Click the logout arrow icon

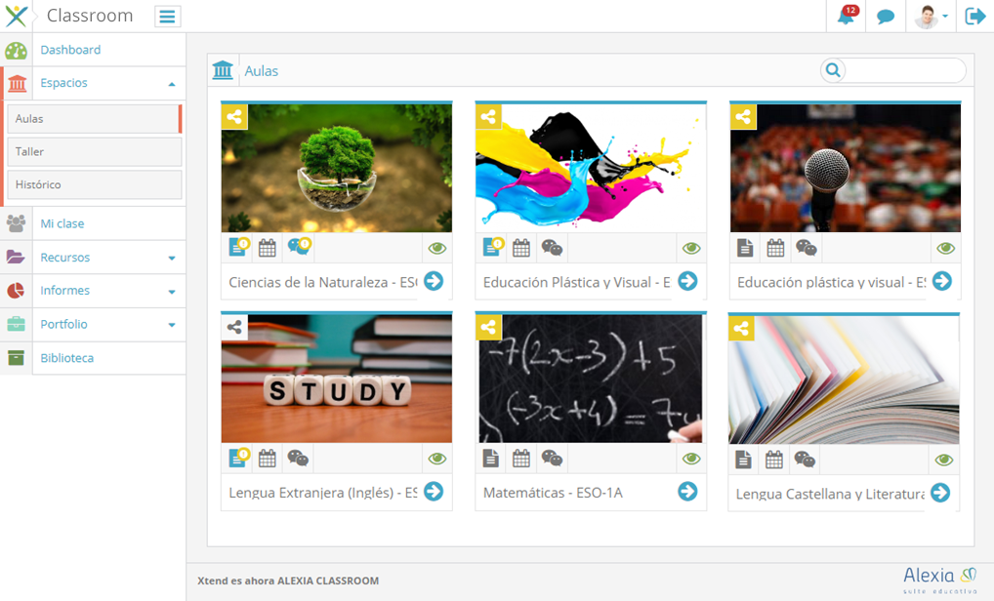point(975,16)
